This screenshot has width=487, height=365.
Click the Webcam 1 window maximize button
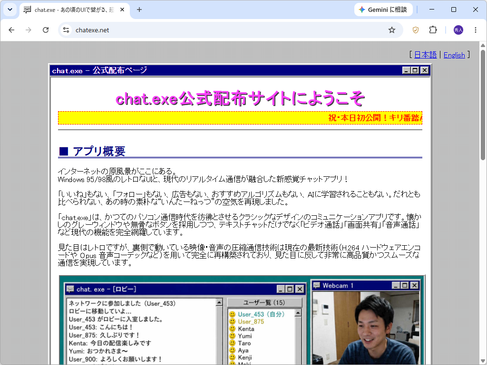pyautogui.click(x=405, y=285)
